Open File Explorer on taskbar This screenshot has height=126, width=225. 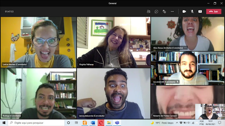point(109,123)
